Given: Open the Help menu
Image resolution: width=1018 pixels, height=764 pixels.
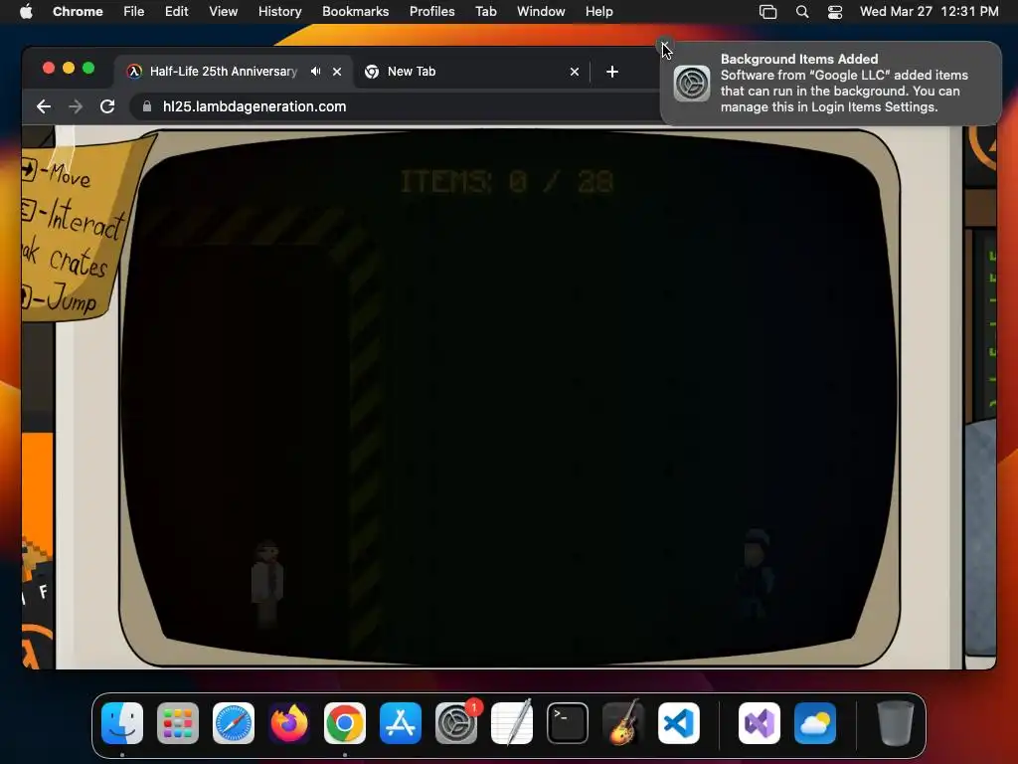Looking at the screenshot, I should pyautogui.click(x=598, y=11).
